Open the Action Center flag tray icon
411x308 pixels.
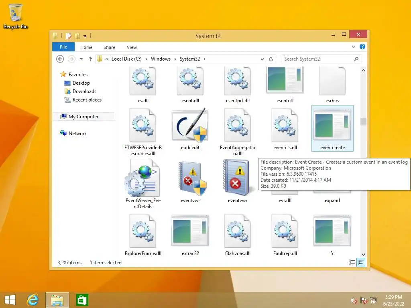[363, 301]
